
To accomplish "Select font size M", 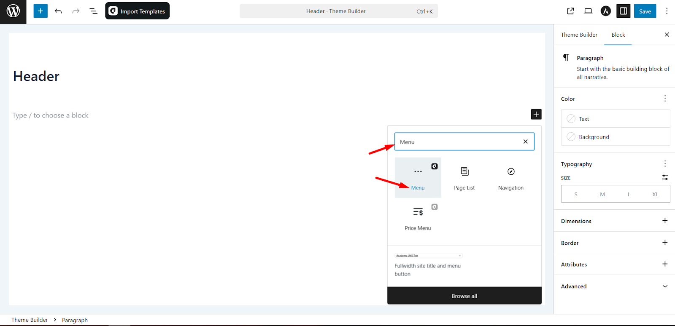I will [602, 194].
